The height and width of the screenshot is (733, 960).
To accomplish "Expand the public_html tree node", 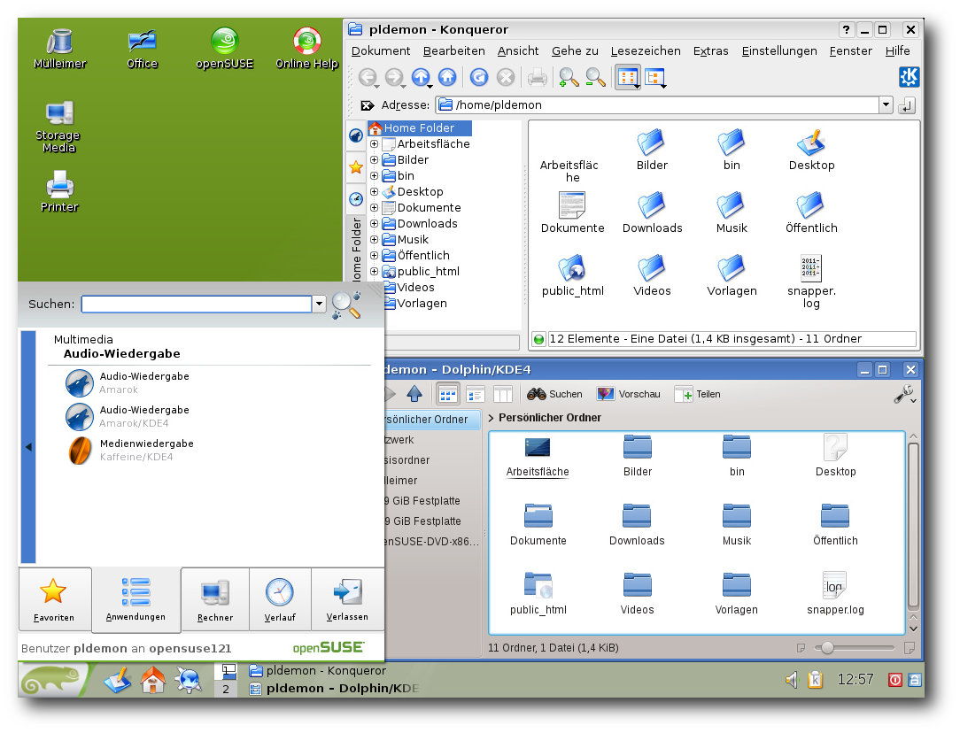I will [374, 271].
